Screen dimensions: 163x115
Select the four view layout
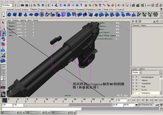click(3, 72)
